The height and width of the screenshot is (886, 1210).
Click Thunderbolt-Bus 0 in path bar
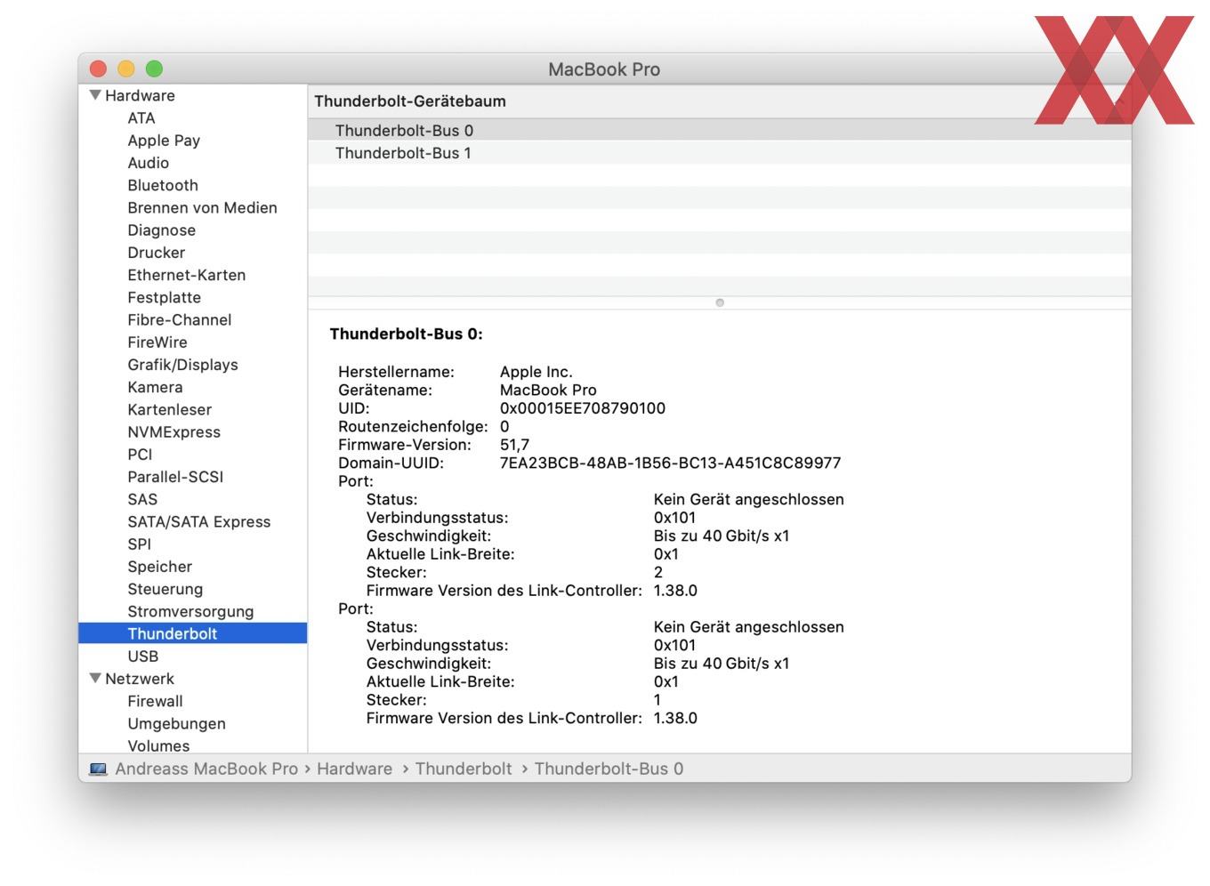tap(609, 769)
